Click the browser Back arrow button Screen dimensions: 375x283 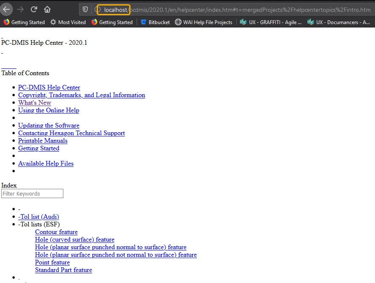(6, 9)
